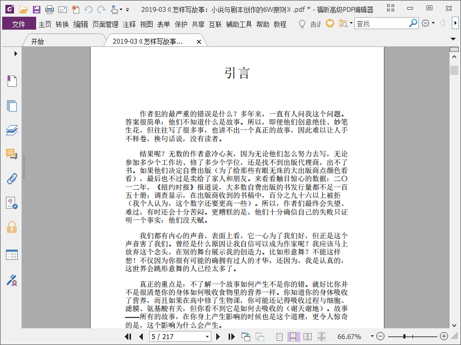The height and width of the screenshot is (345, 461).
Task: Click the folder search icon
Action: pos(343,24)
